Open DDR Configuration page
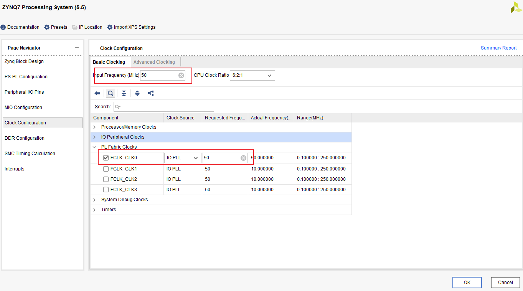This screenshot has width=523, height=291. click(25, 138)
